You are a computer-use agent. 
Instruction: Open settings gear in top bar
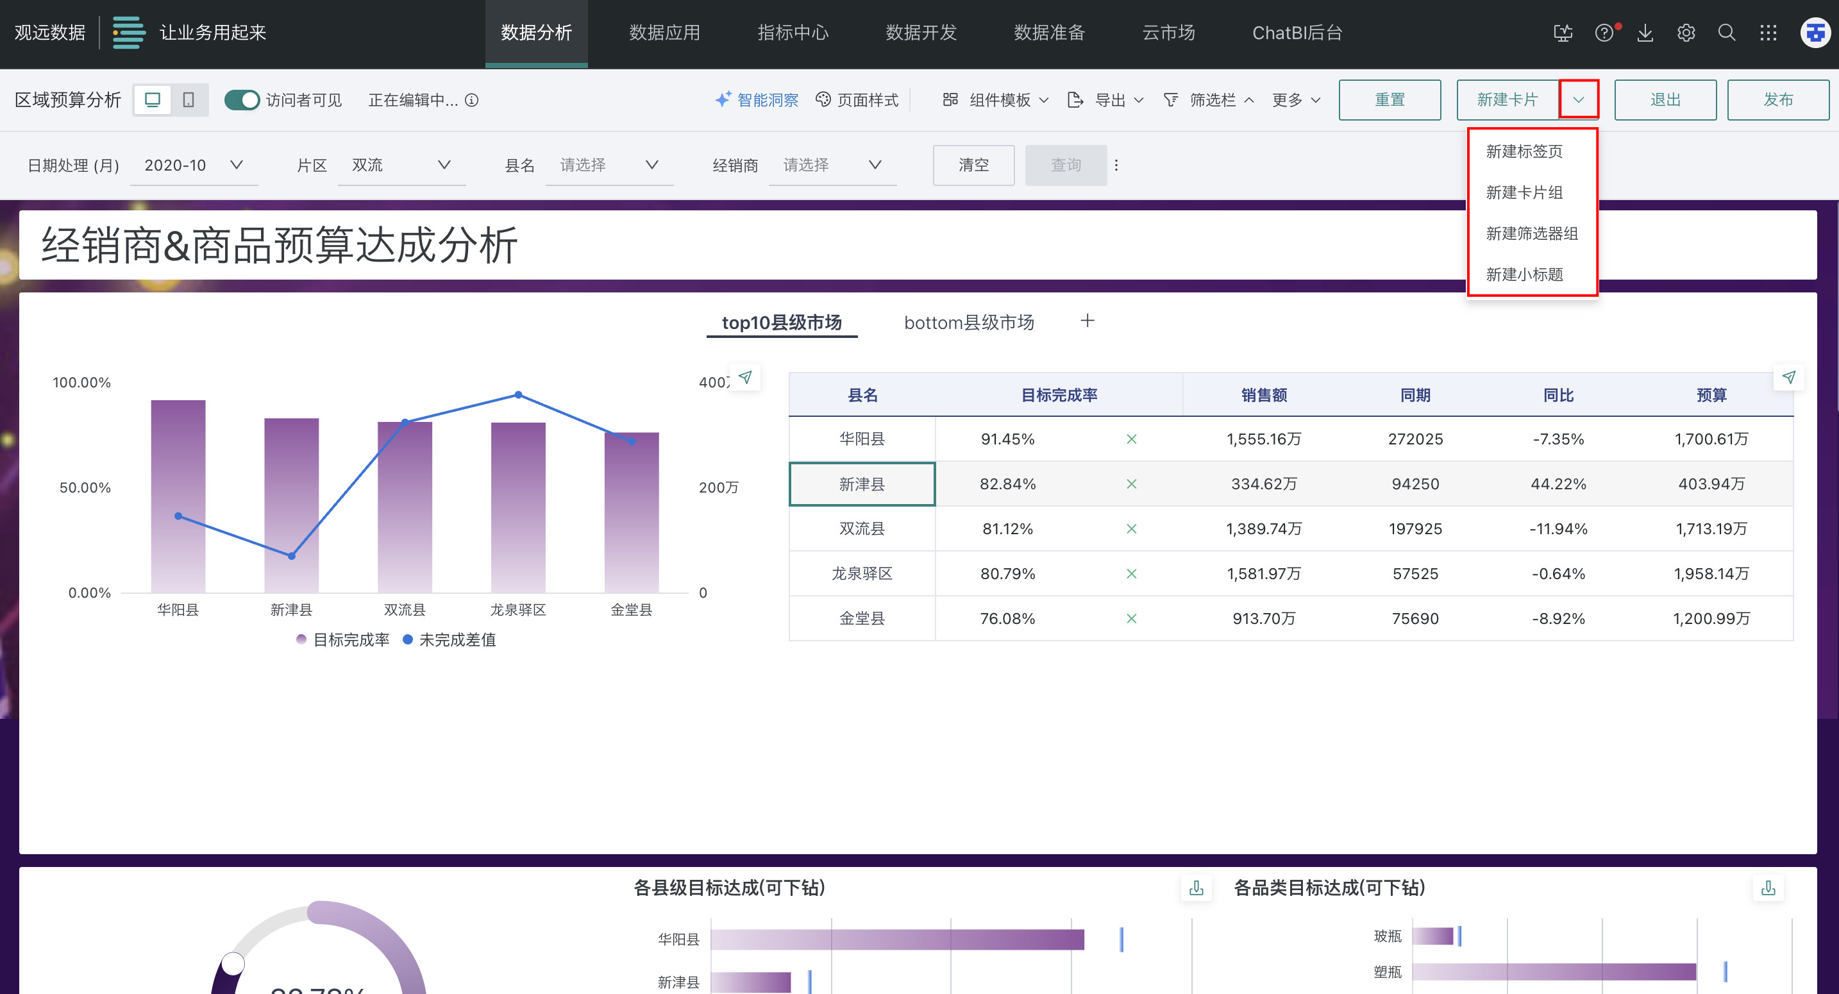click(x=1686, y=33)
